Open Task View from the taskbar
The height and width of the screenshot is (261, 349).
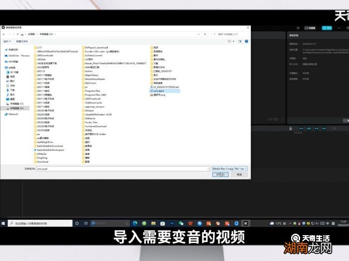tap(86, 223)
